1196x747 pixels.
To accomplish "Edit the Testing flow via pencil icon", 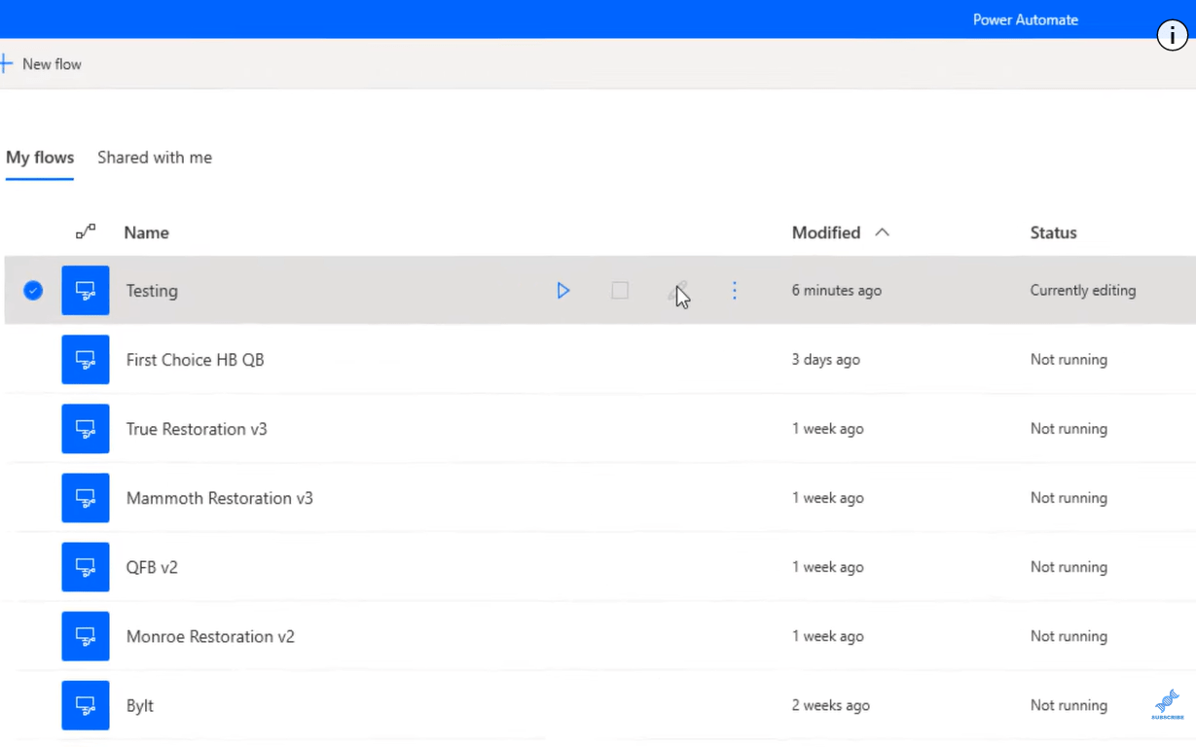I will pos(678,290).
